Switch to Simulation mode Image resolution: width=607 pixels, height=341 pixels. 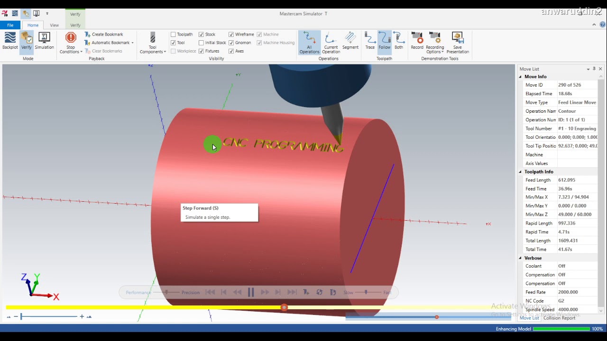pos(44,41)
